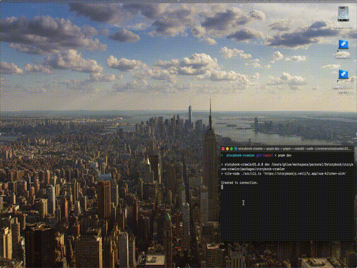Minimize the terminal using yellow button

227,149
